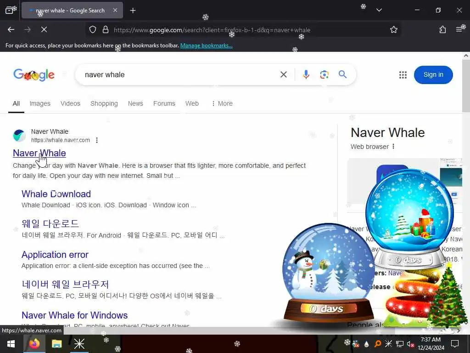Open Firefox from the taskbar
The image size is (470, 353).
tap(34, 344)
